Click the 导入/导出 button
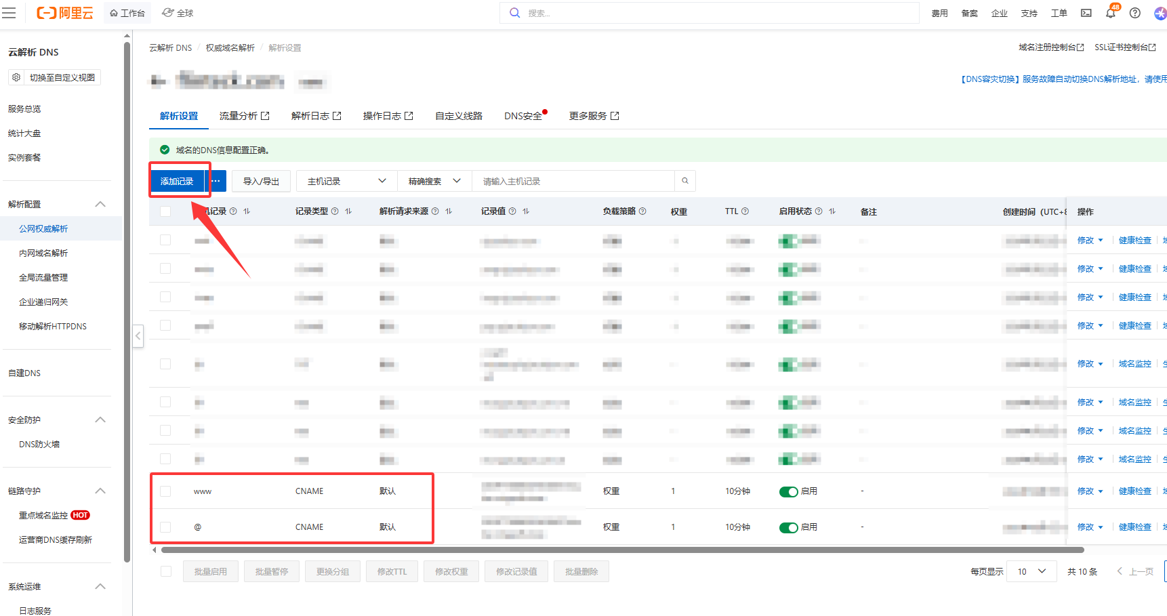 click(261, 181)
